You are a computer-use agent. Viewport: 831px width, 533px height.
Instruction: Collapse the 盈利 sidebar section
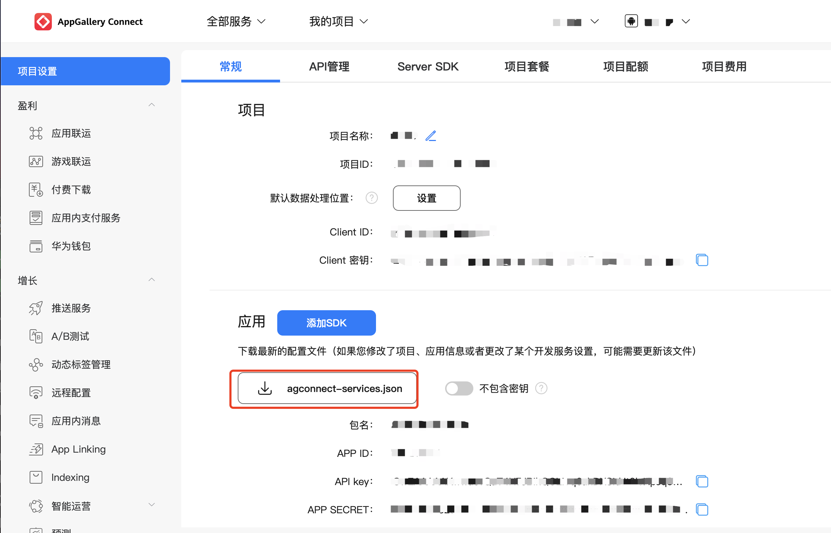152,105
